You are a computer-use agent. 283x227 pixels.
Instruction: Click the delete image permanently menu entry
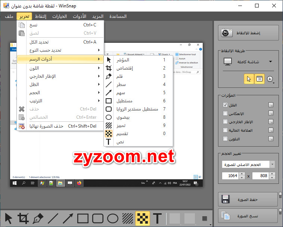[x=60, y=126]
